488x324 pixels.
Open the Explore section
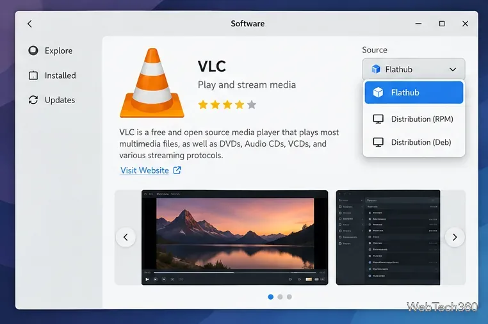(51, 51)
